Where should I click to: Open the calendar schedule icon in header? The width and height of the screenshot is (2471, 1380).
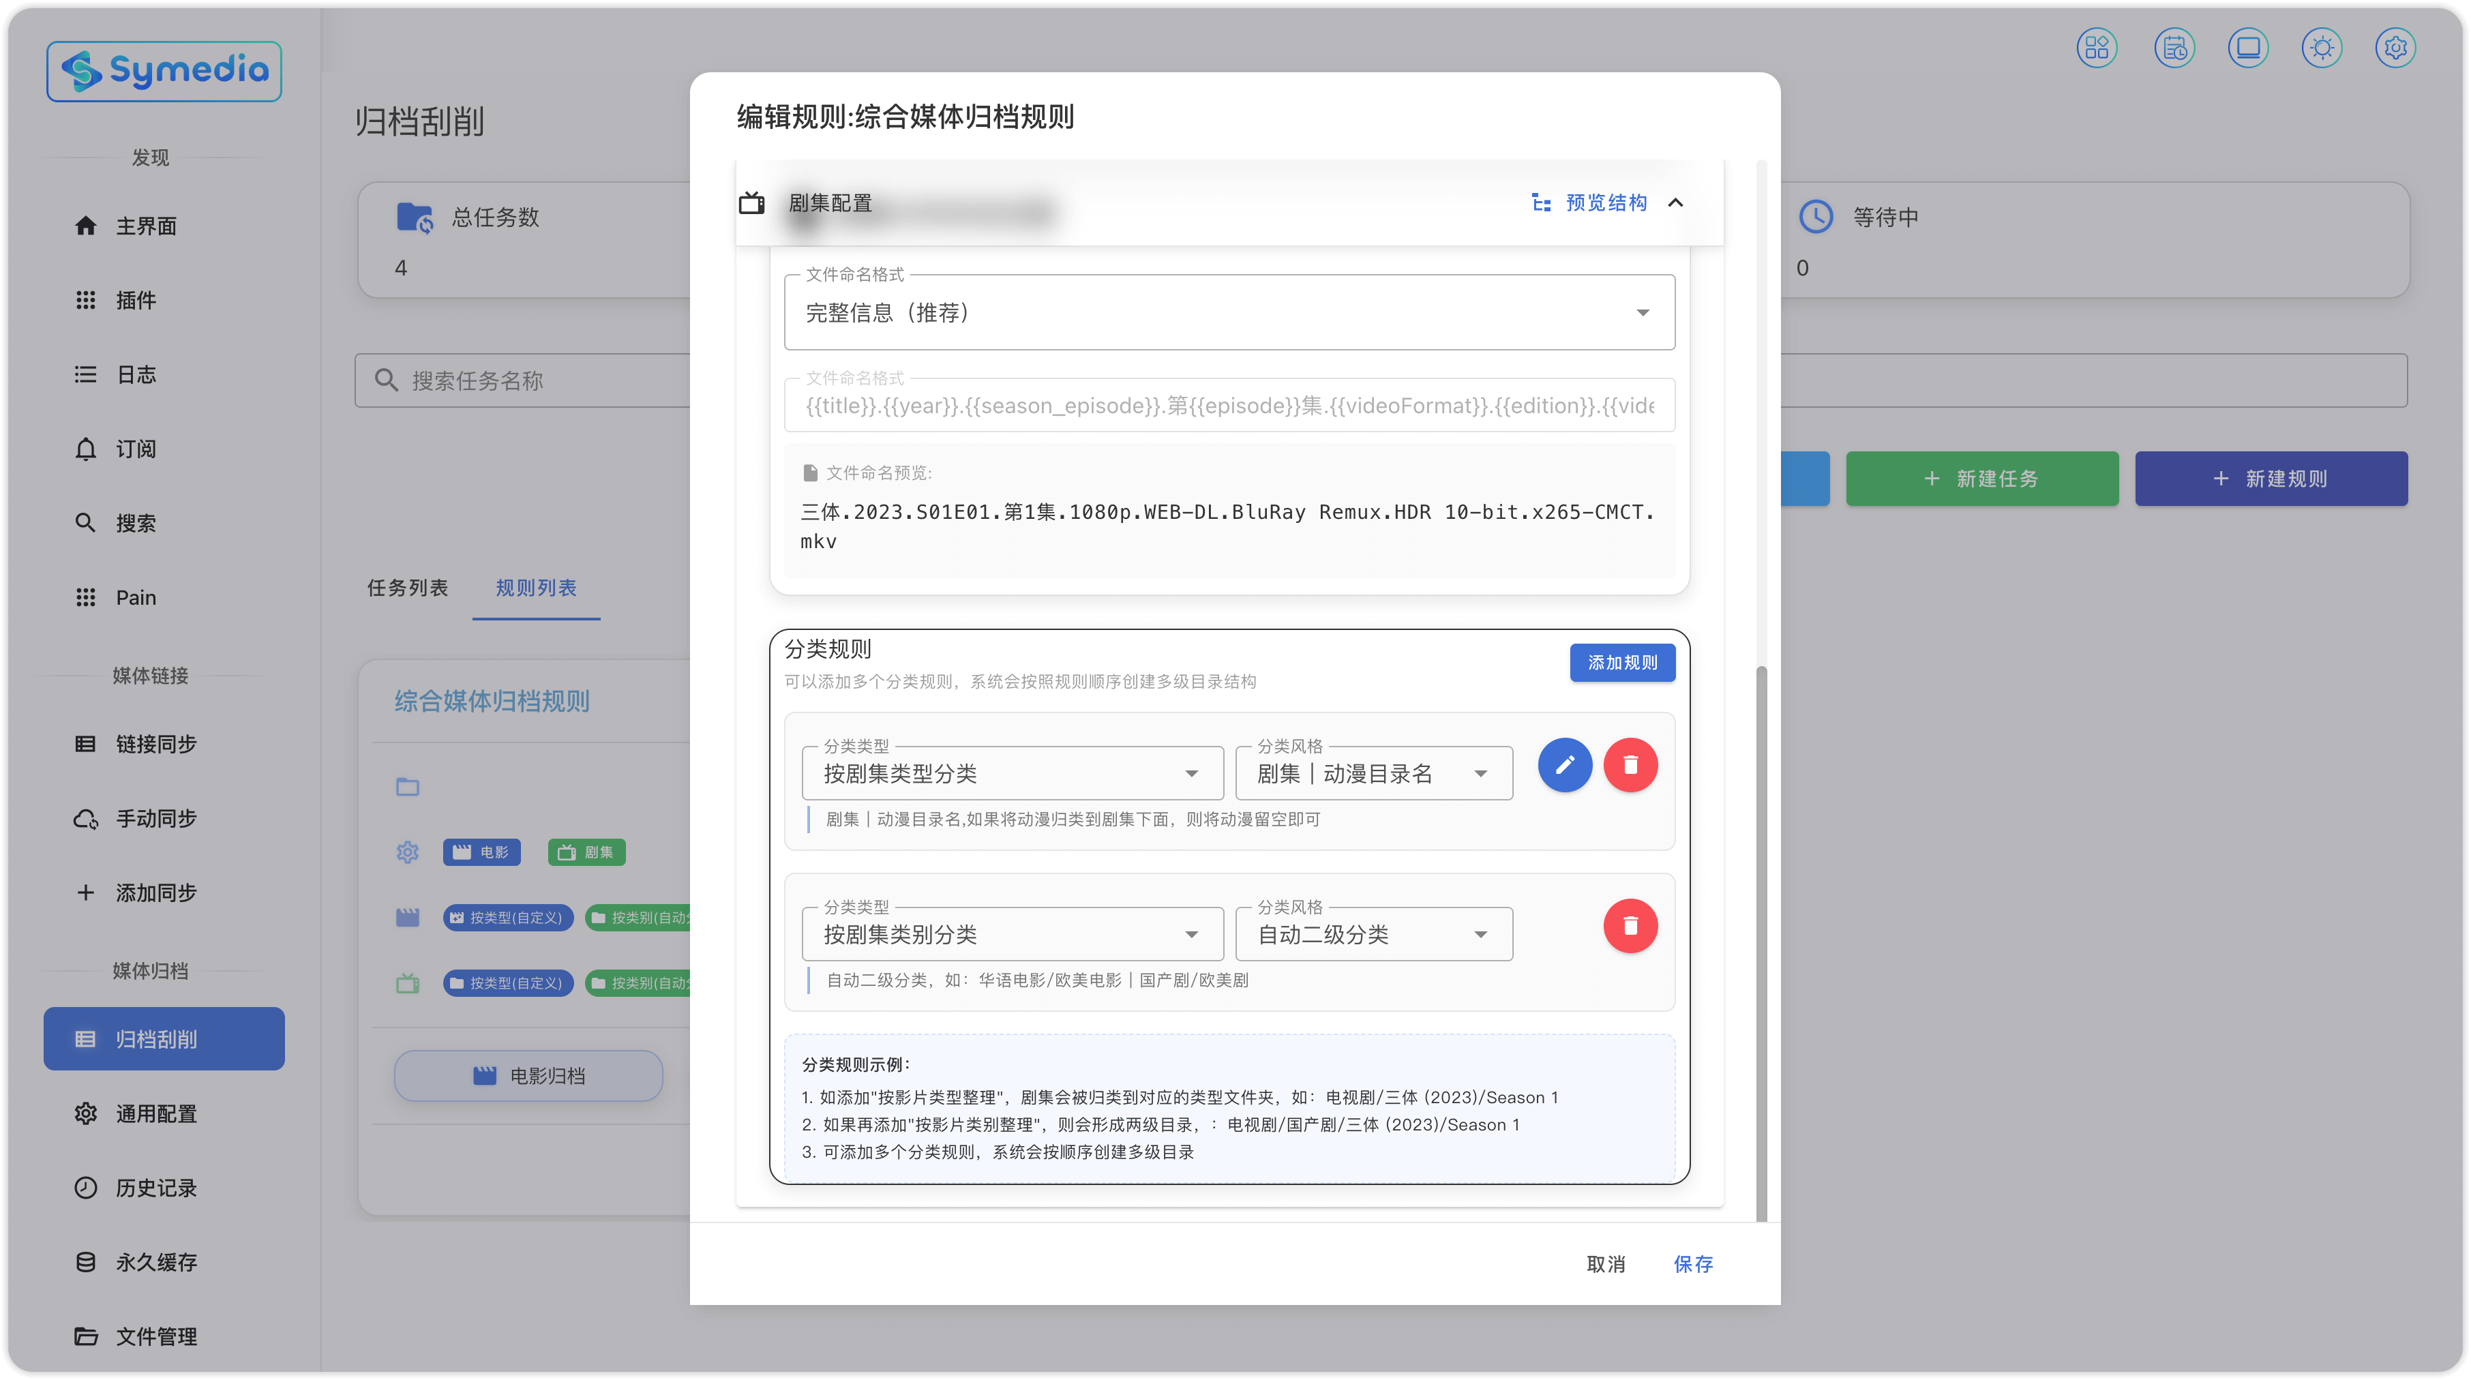point(2174,48)
